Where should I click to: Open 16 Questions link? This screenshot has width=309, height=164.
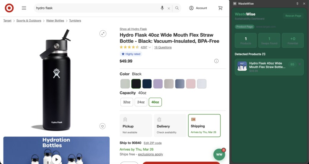tap(163, 47)
